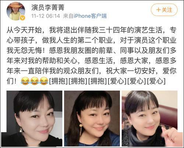Click the post text starting 从今天开始
Image resolution: width=184 pixels, height=148 pixels.
point(92,56)
